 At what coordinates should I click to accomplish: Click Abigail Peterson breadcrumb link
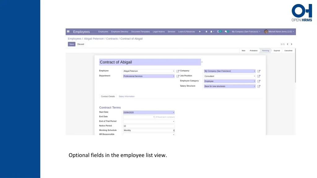point(94,39)
